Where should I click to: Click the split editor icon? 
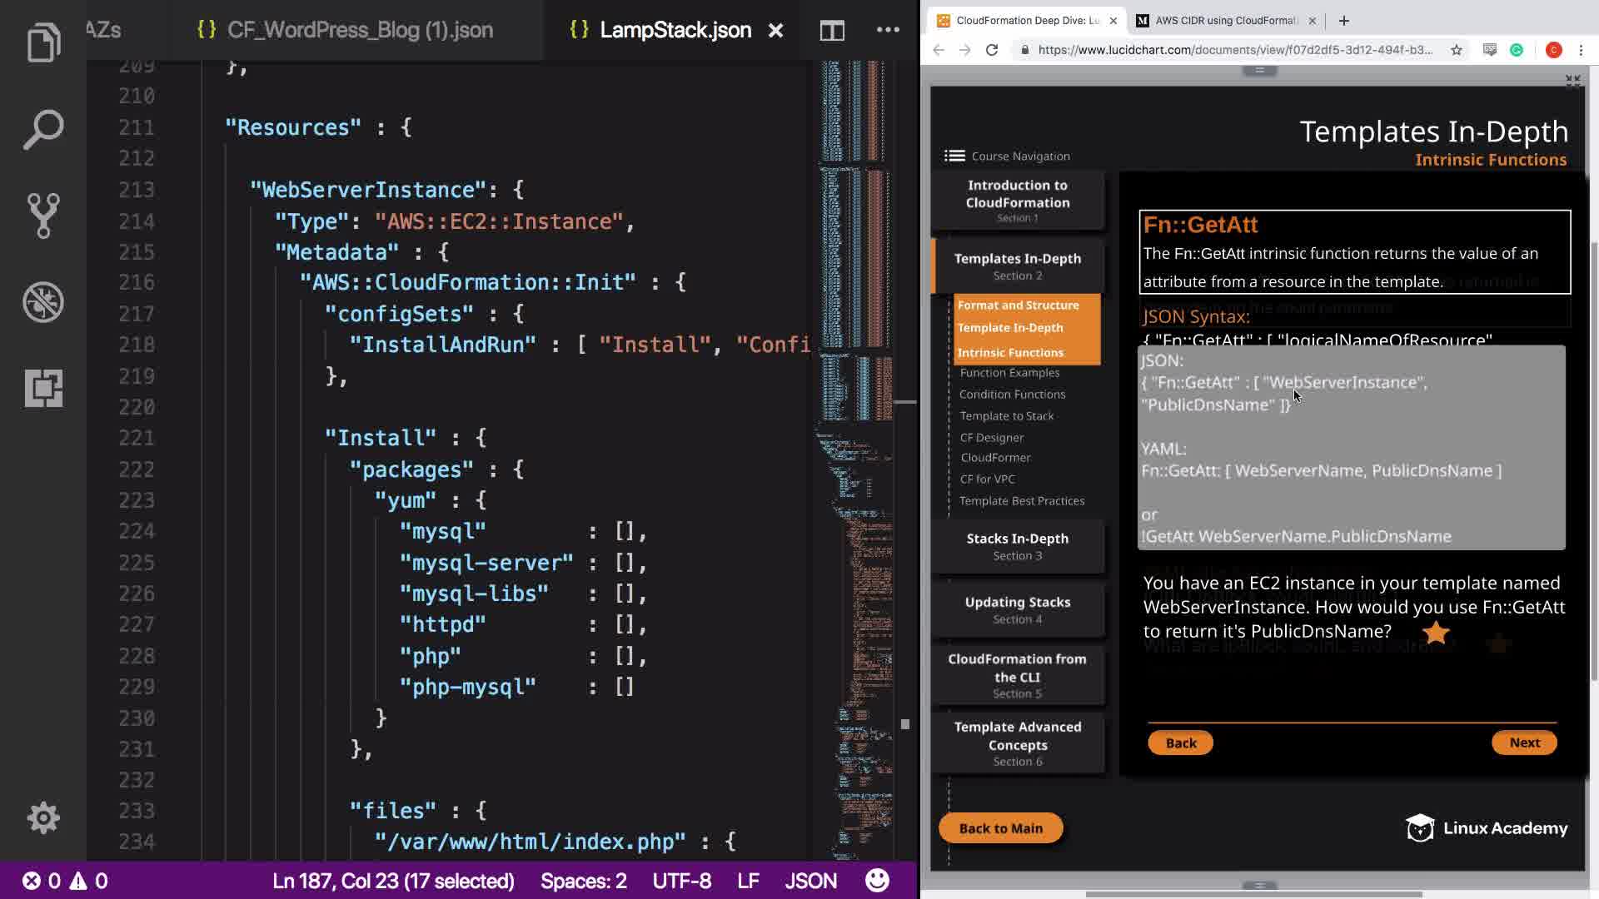[x=831, y=31]
